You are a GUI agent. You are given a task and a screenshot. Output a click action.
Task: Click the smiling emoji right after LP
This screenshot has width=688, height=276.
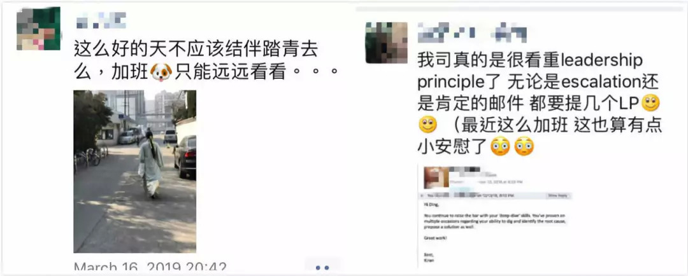click(x=651, y=104)
